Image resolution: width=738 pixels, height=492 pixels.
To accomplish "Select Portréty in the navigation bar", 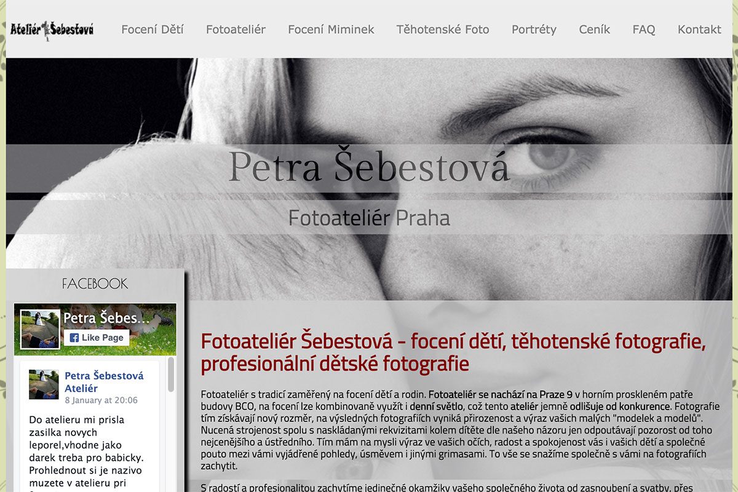I will (534, 29).
